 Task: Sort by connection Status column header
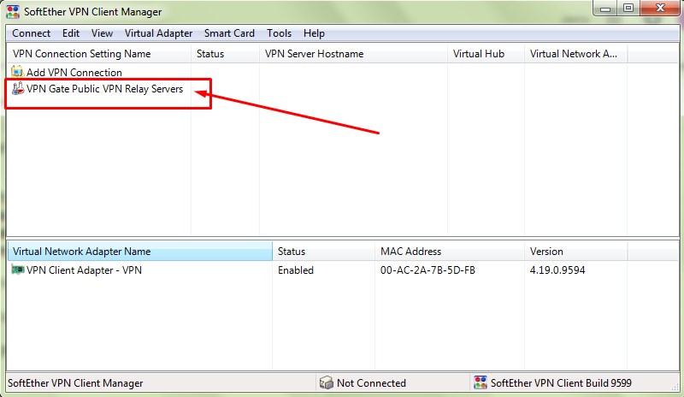click(225, 54)
